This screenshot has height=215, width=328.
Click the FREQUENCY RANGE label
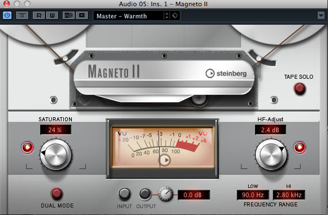[x=271, y=204]
